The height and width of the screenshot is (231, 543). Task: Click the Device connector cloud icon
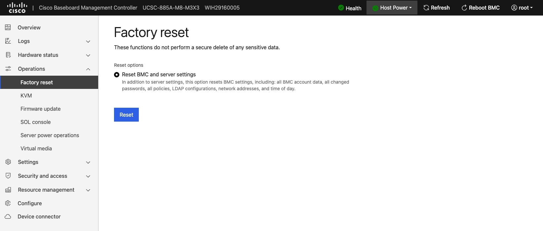click(8, 216)
